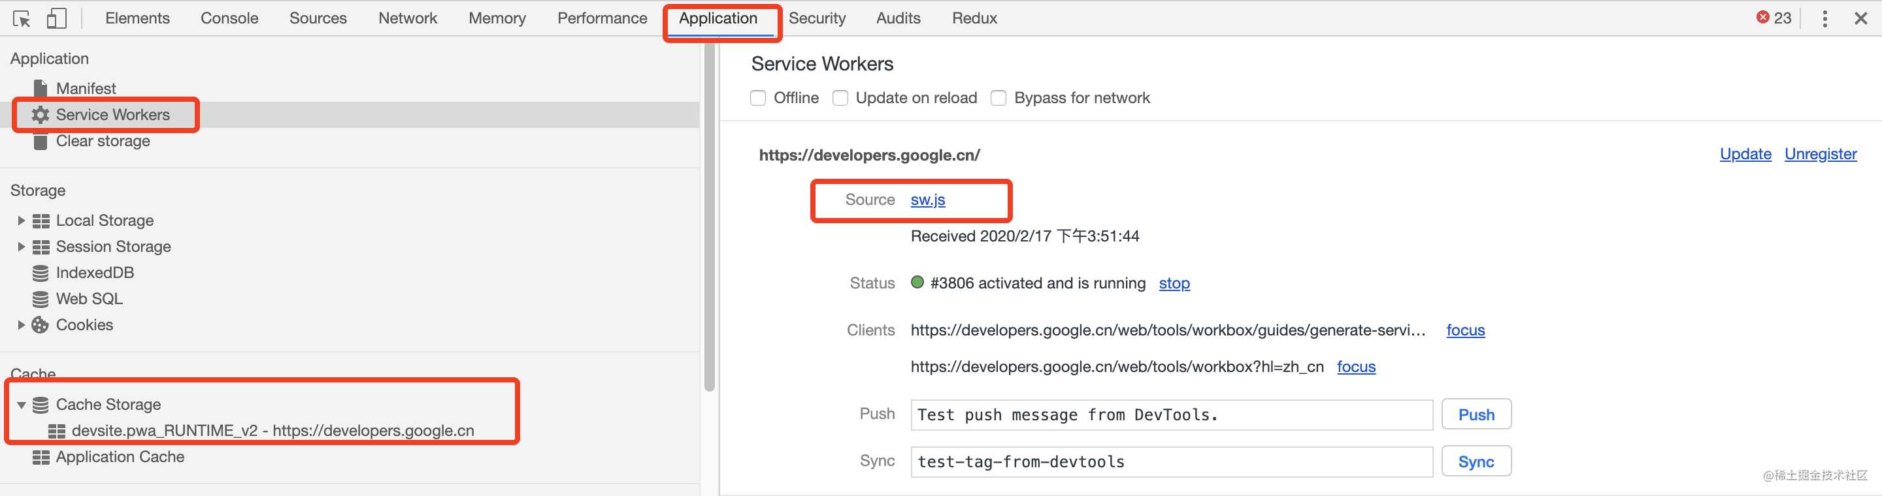
Task: Click the Manifest file icon
Action: (41, 88)
